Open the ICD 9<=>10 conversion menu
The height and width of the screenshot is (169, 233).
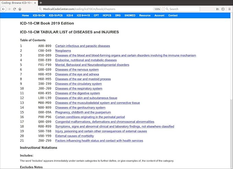point(83,15)
